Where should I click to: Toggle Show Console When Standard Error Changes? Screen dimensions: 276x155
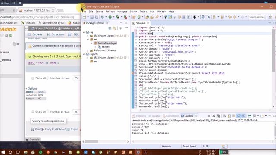pyautogui.click(x=244, y=116)
